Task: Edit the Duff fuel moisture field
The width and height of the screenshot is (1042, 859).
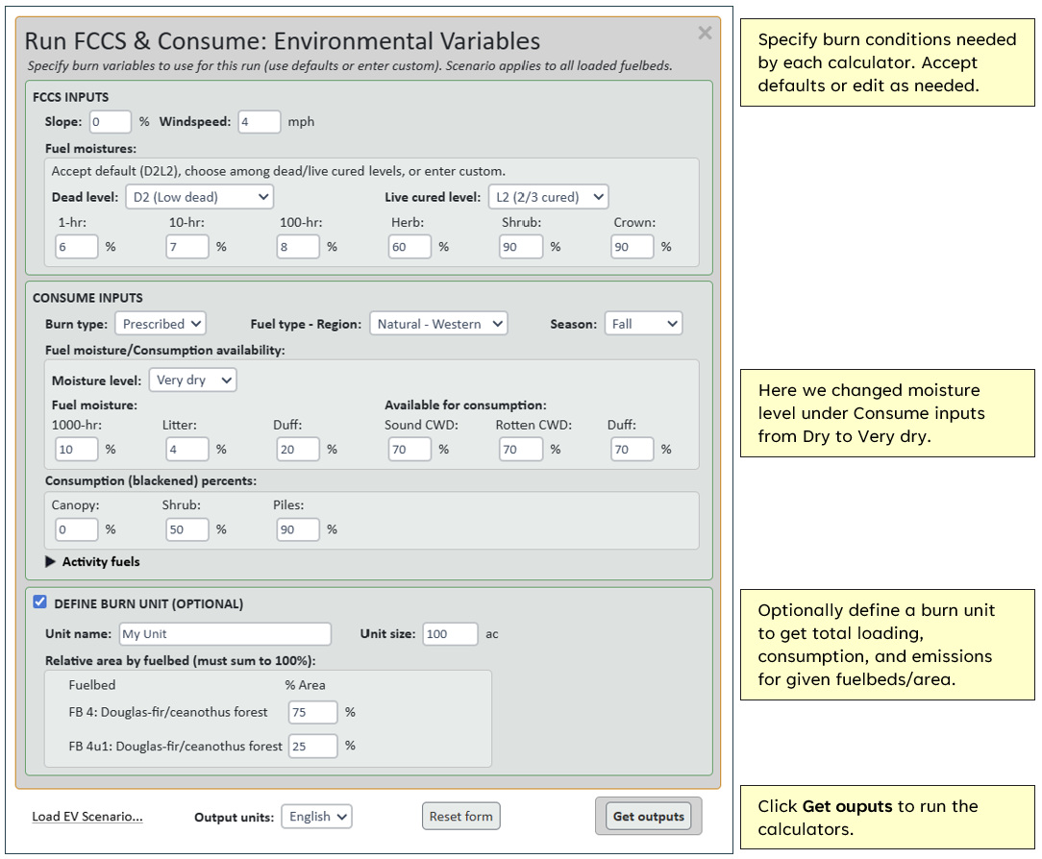Action: (298, 450)
